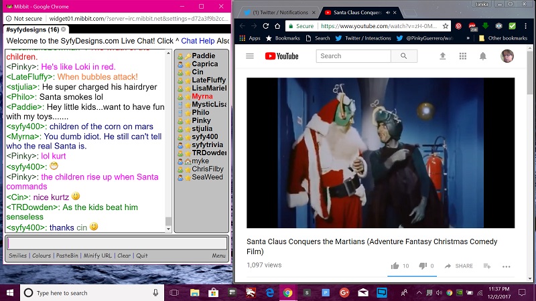The height and width of the screenshot is (301, 536).
Task: Open more actions ellipsis under video
Action: coord(507,266)
